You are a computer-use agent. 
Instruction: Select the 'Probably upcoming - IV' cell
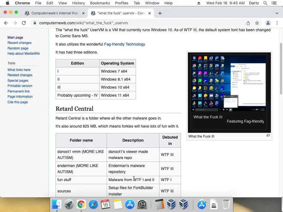click(77, 95)
